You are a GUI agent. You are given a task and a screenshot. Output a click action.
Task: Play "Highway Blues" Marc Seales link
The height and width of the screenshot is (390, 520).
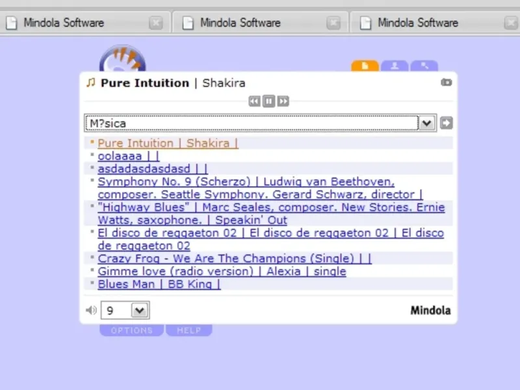click(271, 214)
